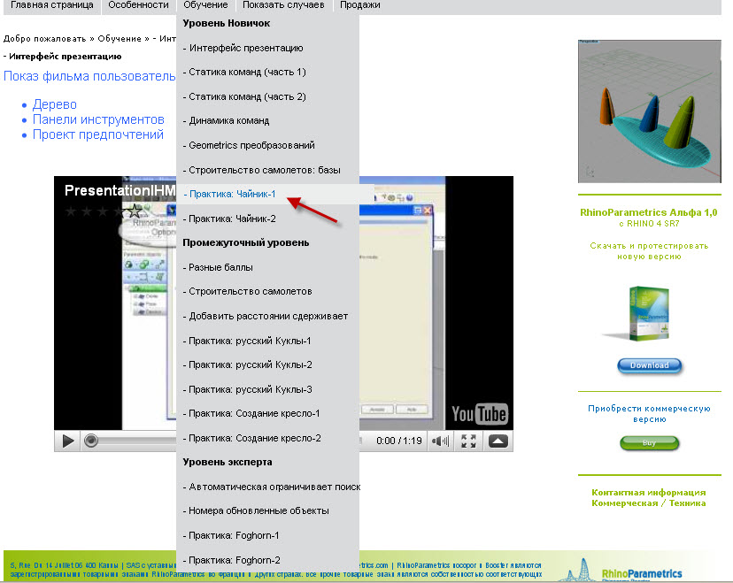
Task: Open Главная страница menu tab
Action: 52,5
